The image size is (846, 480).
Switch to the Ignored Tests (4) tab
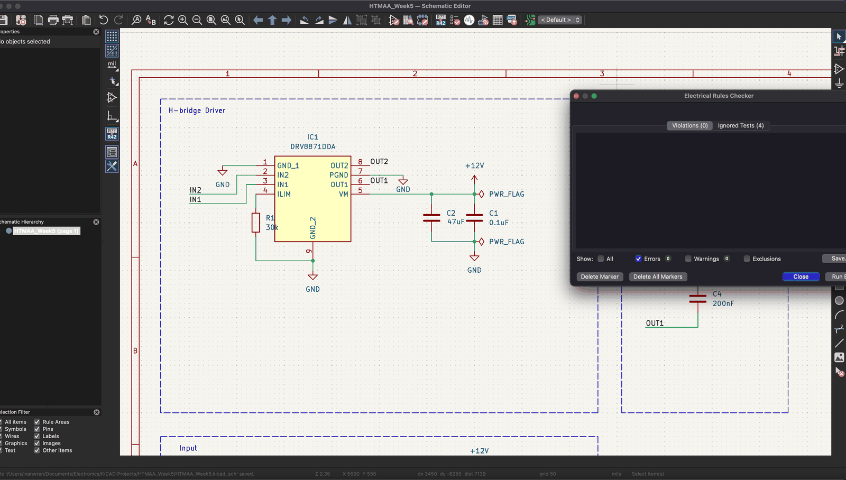(740, 126)
